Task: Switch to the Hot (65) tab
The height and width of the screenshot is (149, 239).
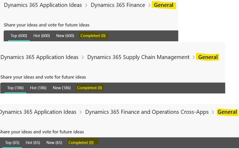Action: coord(33,143)
